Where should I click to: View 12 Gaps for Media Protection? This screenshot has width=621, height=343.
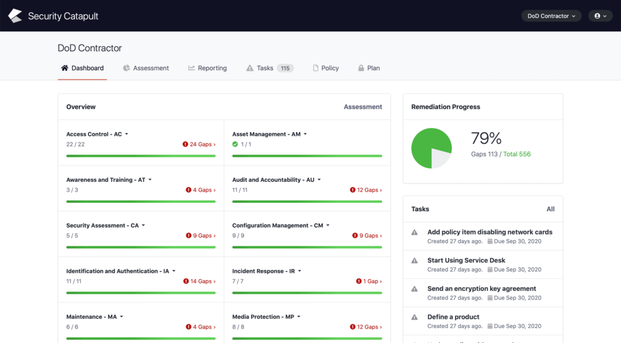pyautogui.click(x=366, y=327)
